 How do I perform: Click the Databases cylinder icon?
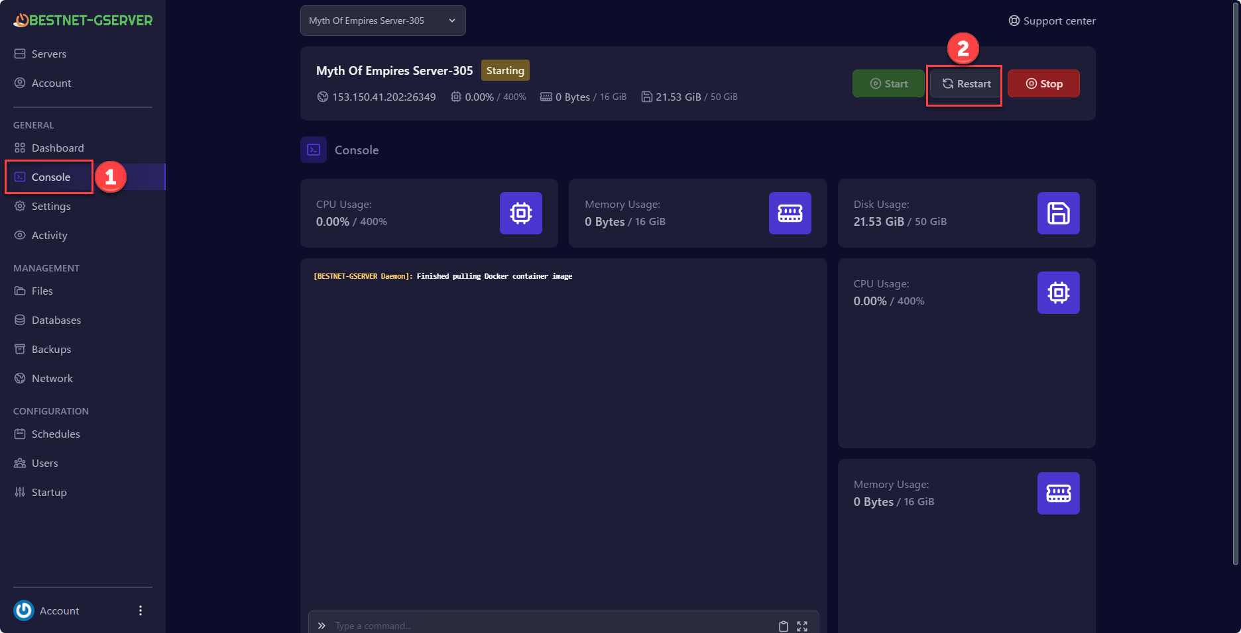pos(20,320)
